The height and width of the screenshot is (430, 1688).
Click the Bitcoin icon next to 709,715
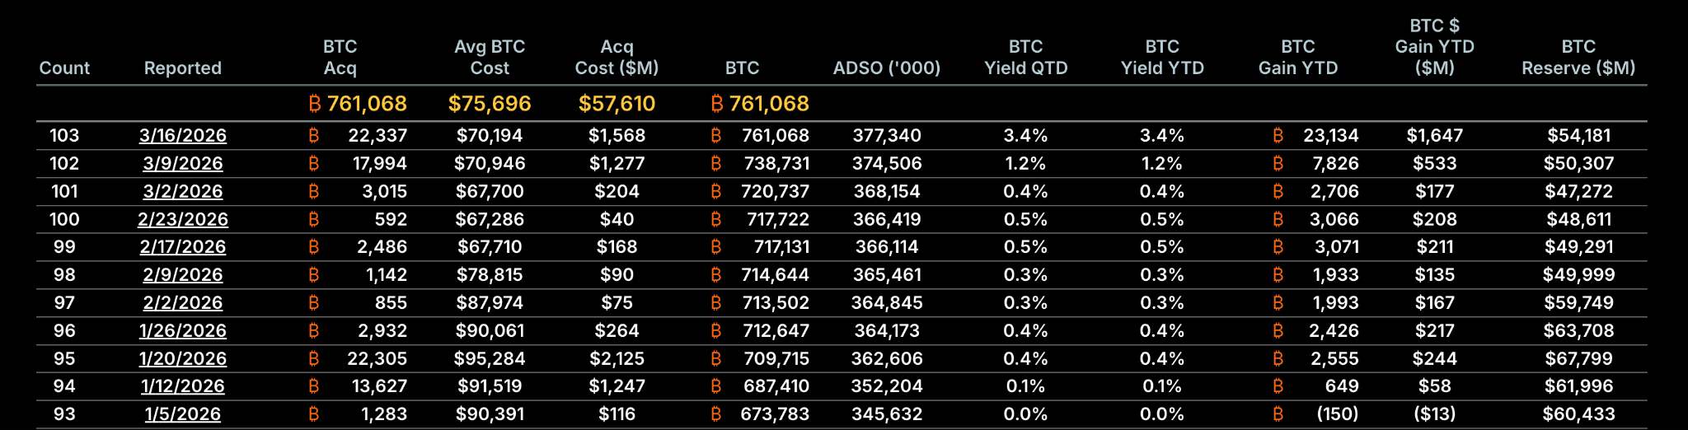(x=715, y=359)
